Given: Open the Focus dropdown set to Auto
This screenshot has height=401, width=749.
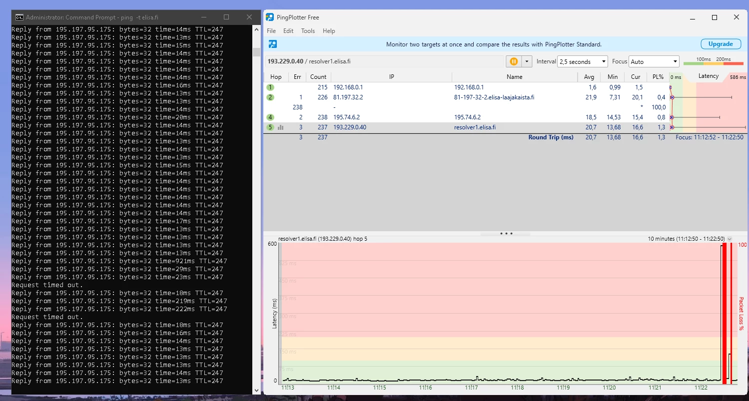Looking at the screenshot, I should [654, 61].
